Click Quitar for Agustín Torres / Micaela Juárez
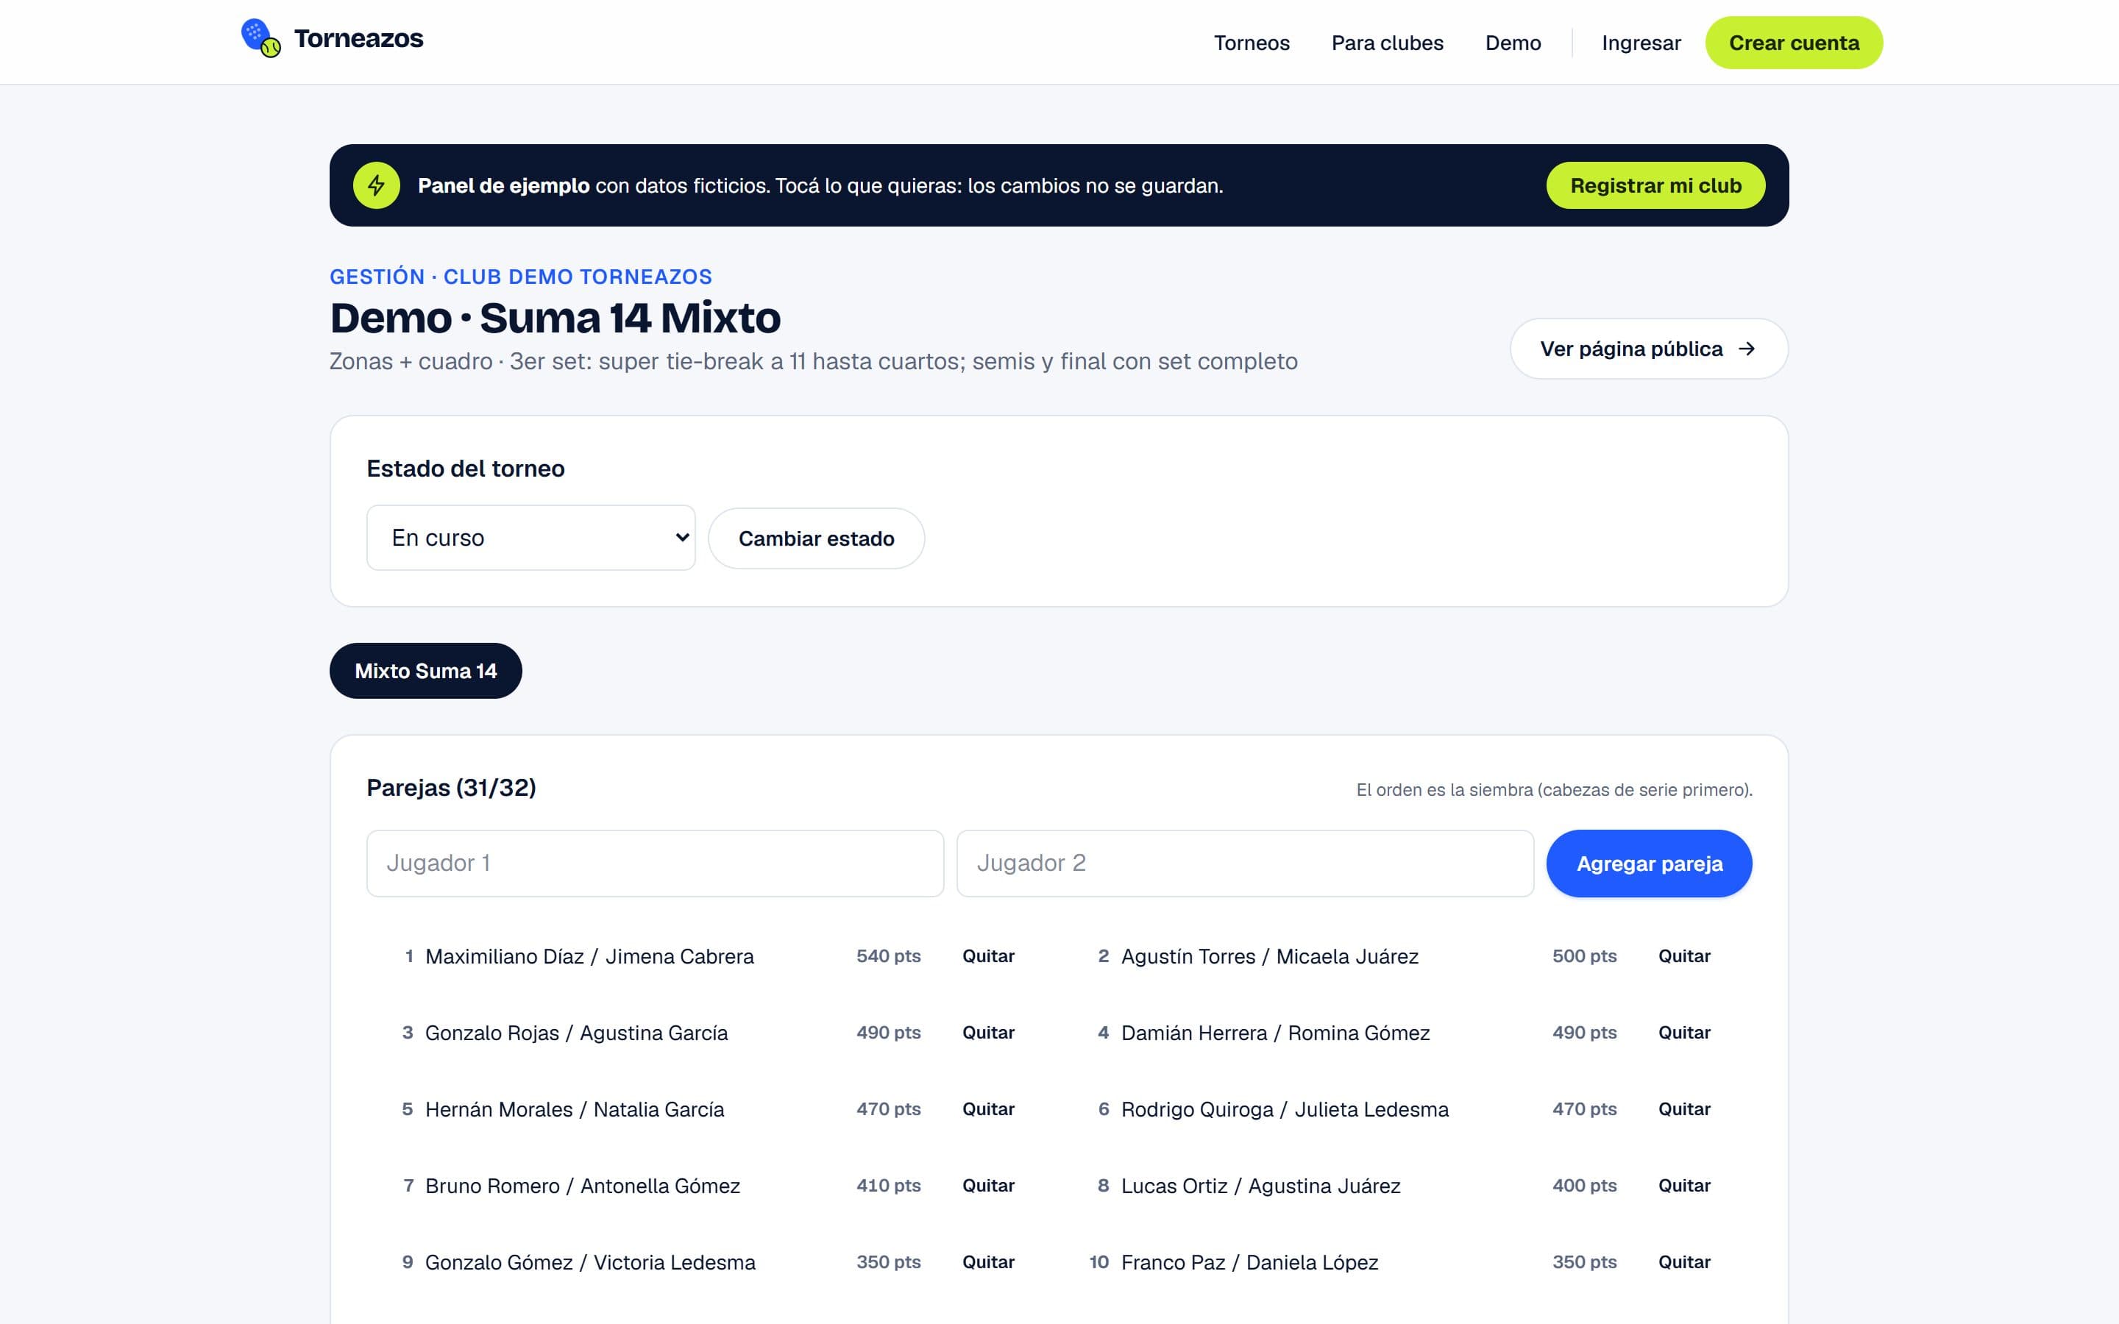The image size is (2119, 1324). tap(1684, 956)
